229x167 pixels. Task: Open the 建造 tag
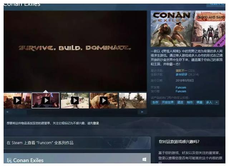180,102
